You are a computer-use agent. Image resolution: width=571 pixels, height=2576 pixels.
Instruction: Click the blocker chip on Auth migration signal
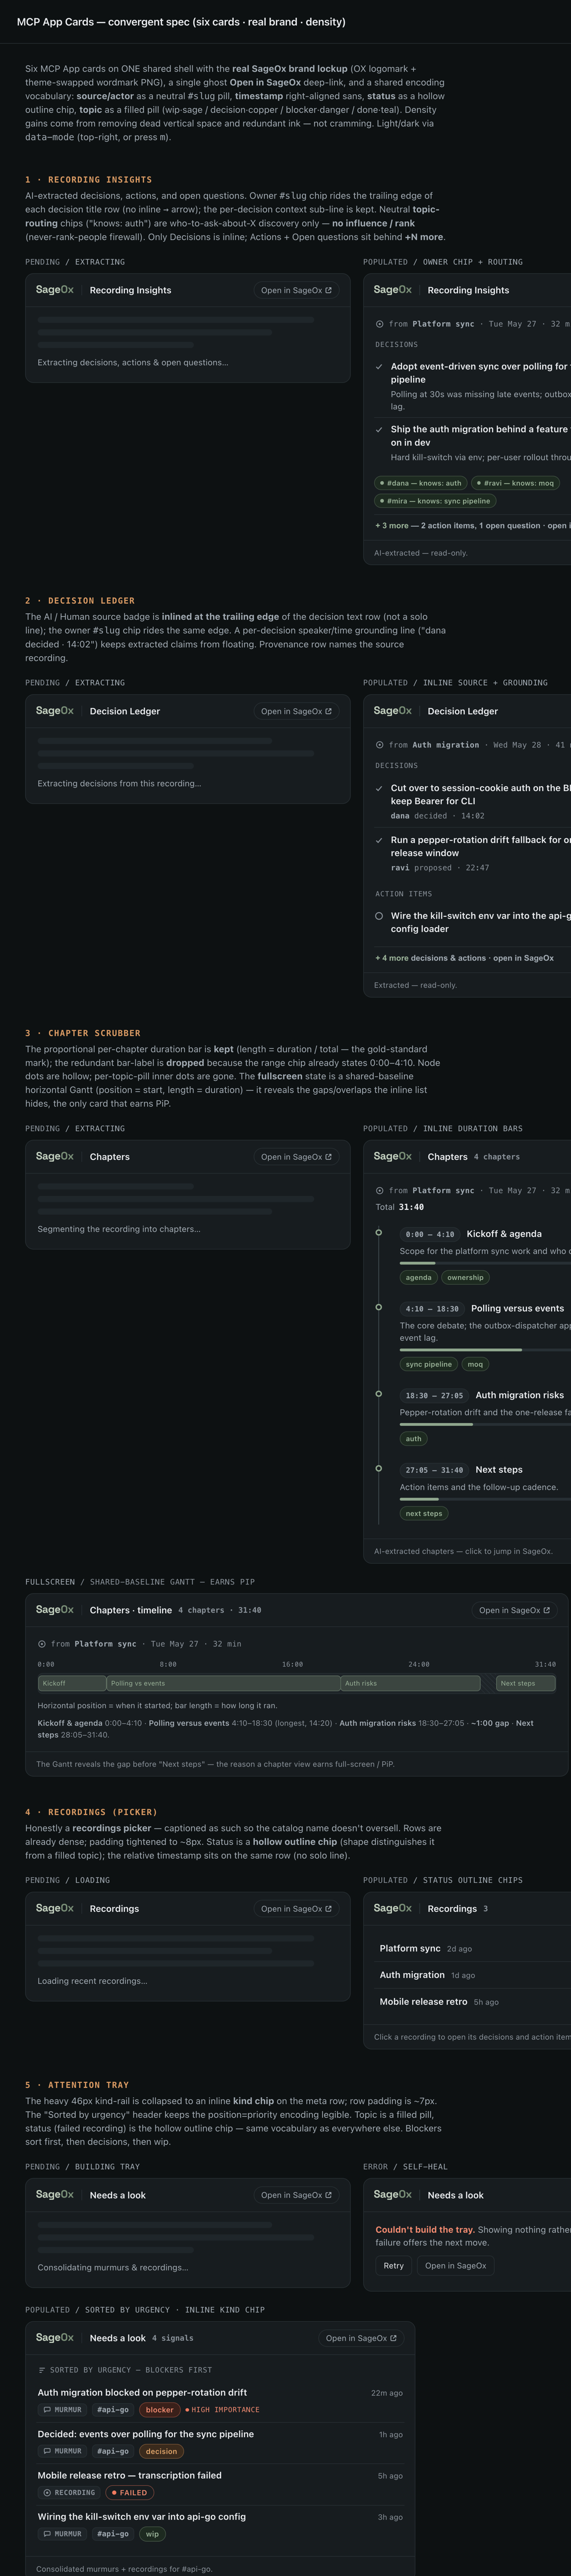pos(159,2410)
